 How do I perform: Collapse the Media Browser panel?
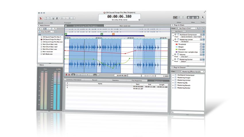click(38, 26)
